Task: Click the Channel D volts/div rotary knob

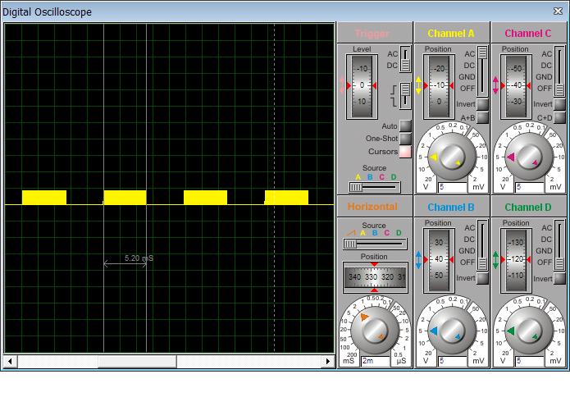Action: point(529,330)
